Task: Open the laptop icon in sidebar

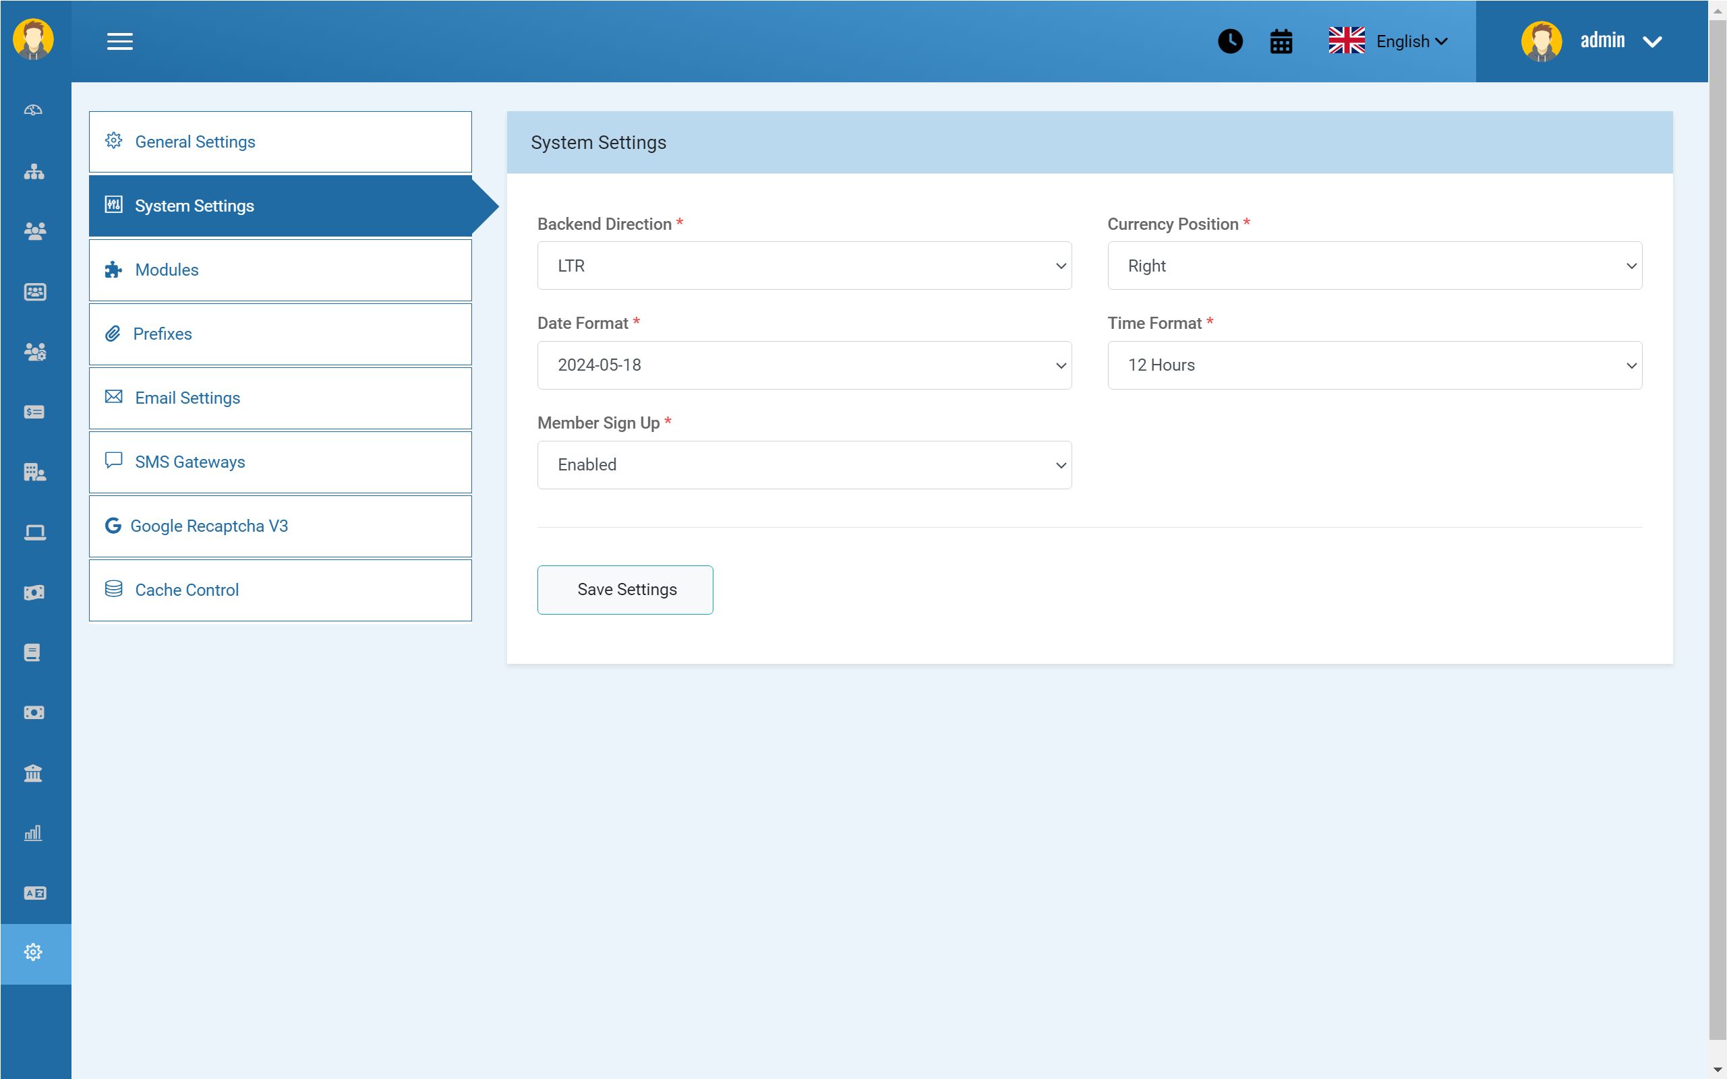Action: pos(34,532)
